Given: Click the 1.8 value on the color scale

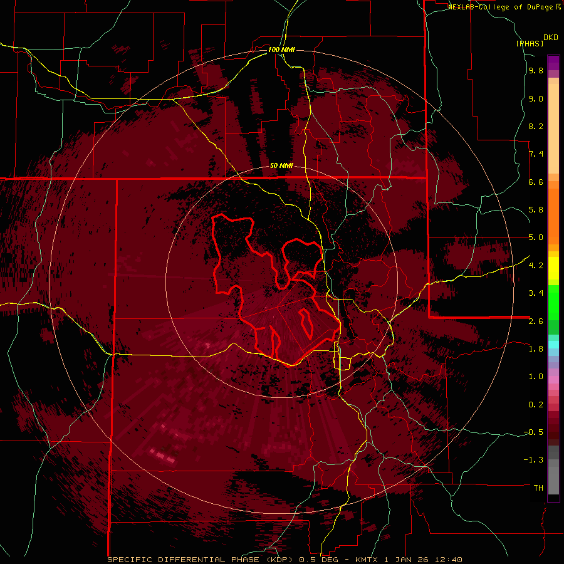Looking at the screenshot, I should 536,349.
